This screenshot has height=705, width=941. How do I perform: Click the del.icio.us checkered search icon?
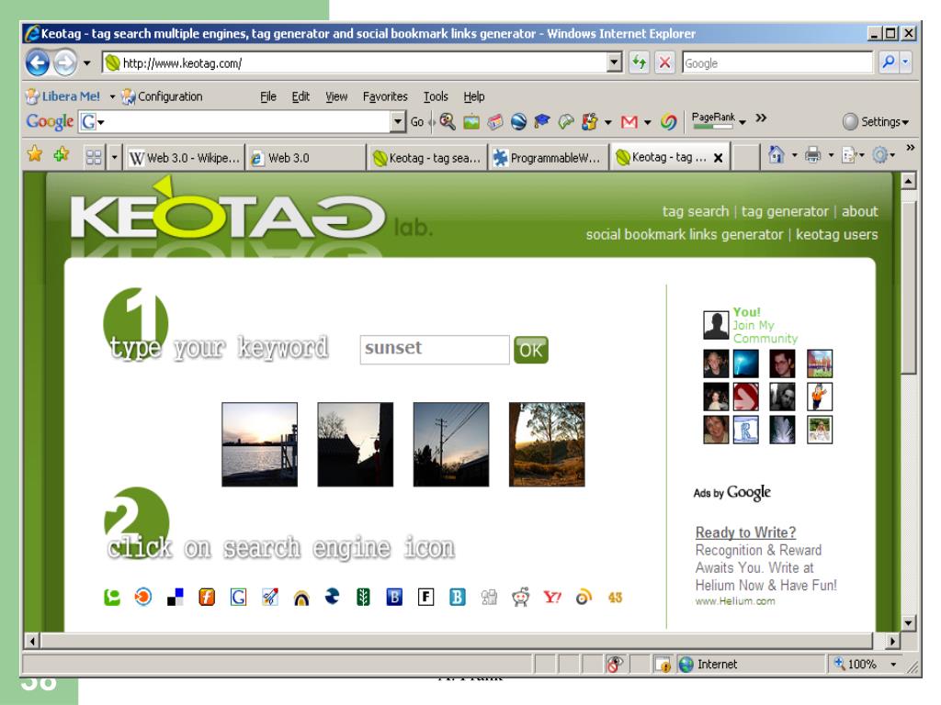click(x=175, y=597)
